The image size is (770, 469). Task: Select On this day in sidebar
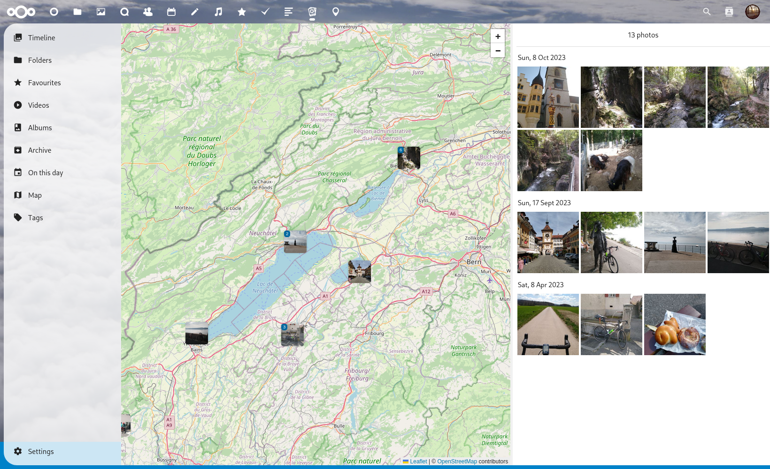46,172
